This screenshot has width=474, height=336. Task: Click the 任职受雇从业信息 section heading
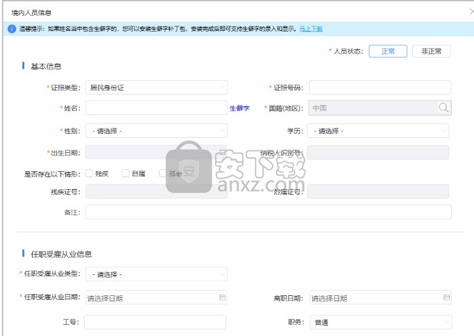tap(61, 254)
